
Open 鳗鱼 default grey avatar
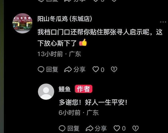coord(46,92)
